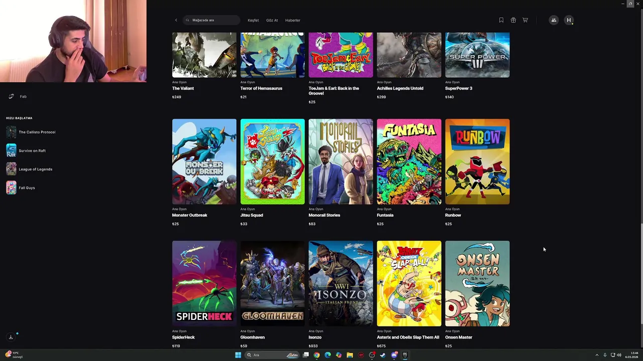Open SpiderHeck cover image
643x361 pixels.
tap(204, 283)
